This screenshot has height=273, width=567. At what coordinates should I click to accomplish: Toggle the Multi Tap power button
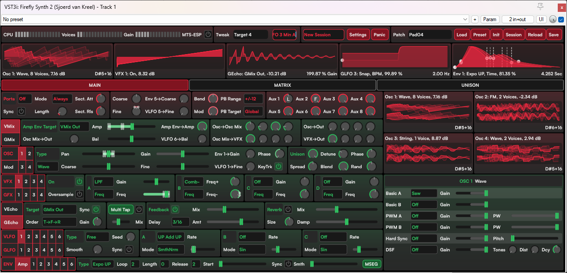pos(139,210)
